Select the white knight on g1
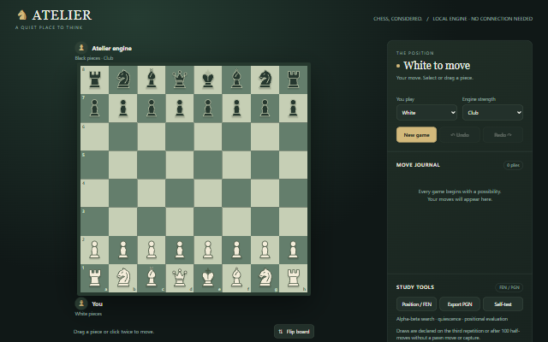 pyautogui.click(x=265, y=278)
